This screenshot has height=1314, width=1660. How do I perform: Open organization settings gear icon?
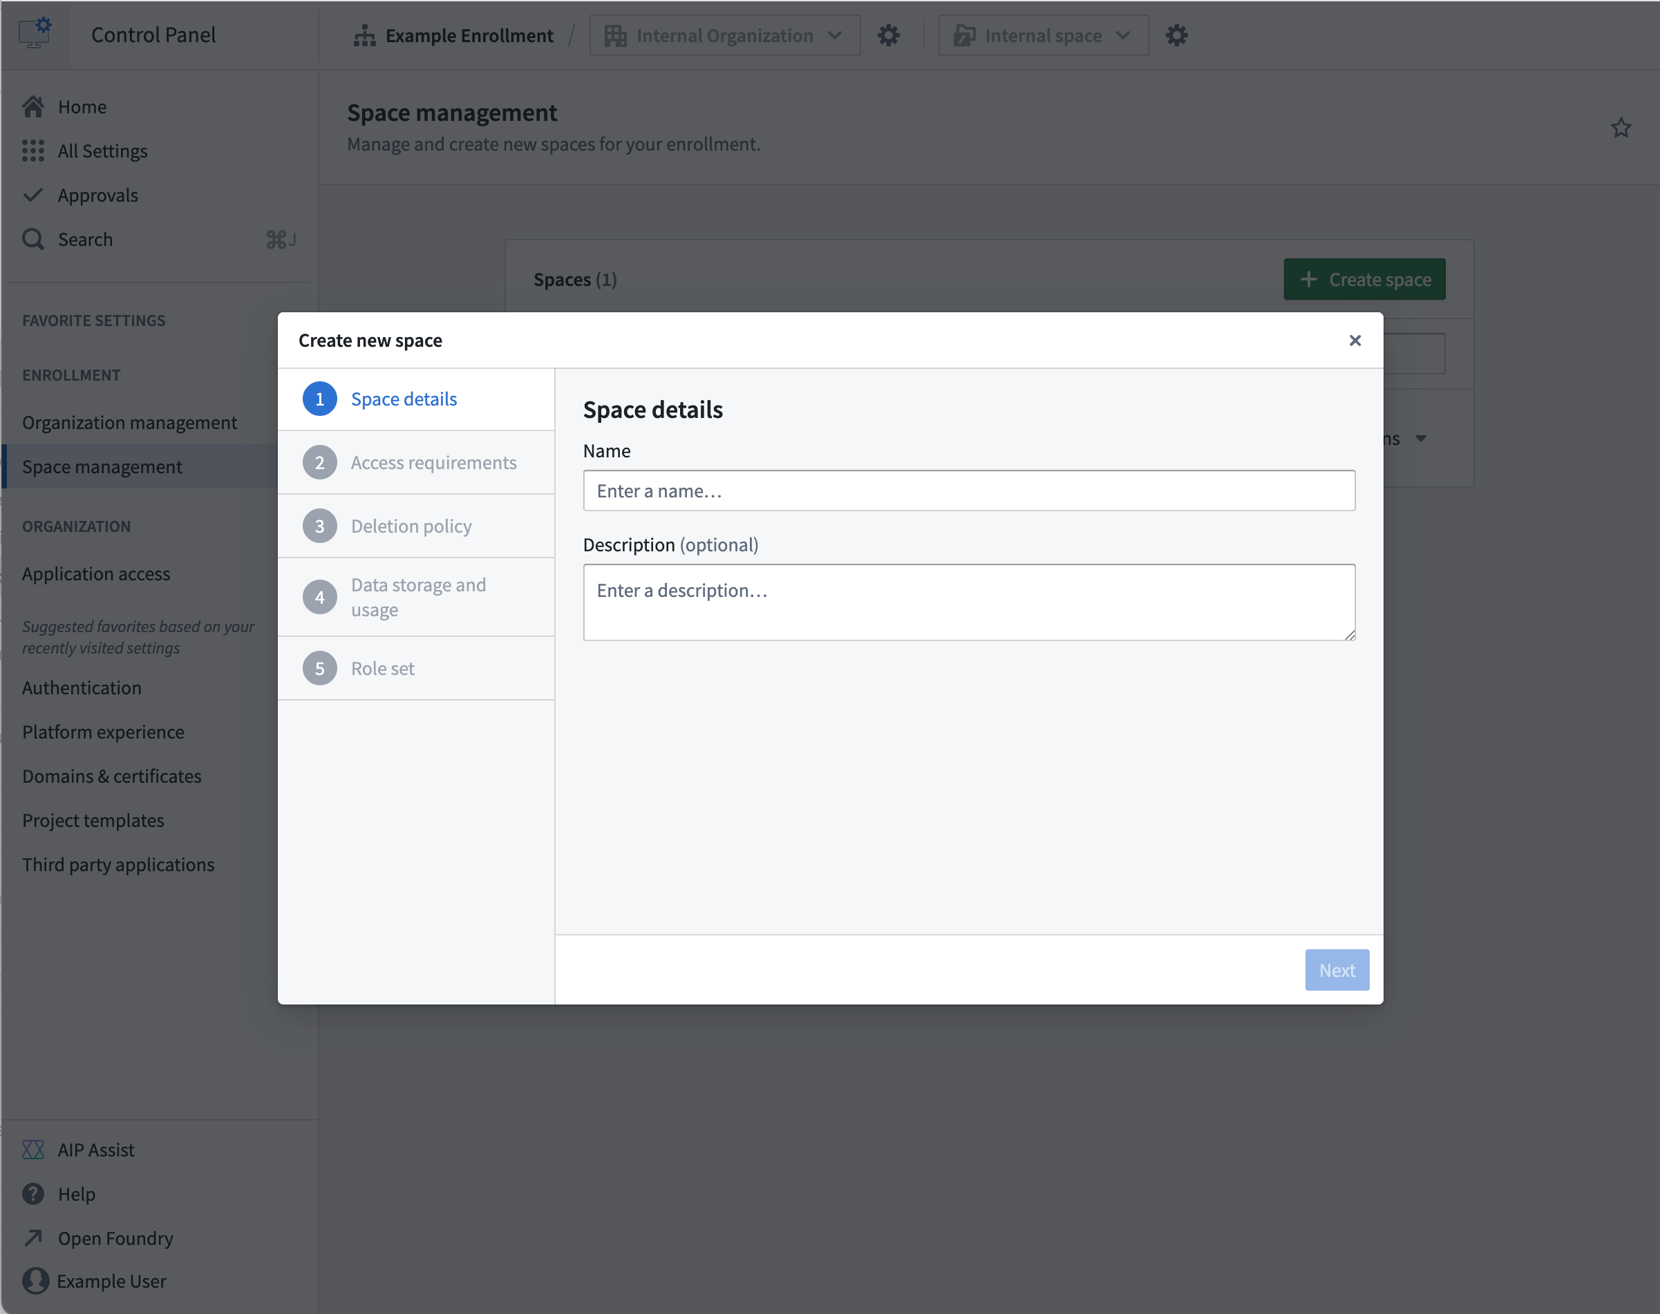pyautogui.click(x=888, y=35)
